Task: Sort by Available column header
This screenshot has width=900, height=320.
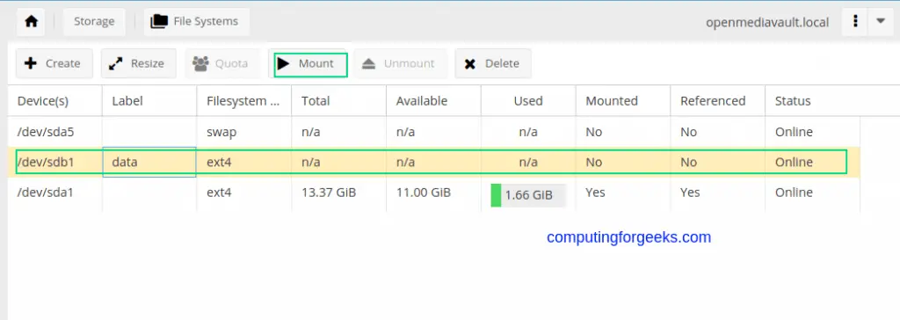Action: [x=433, y=101]
